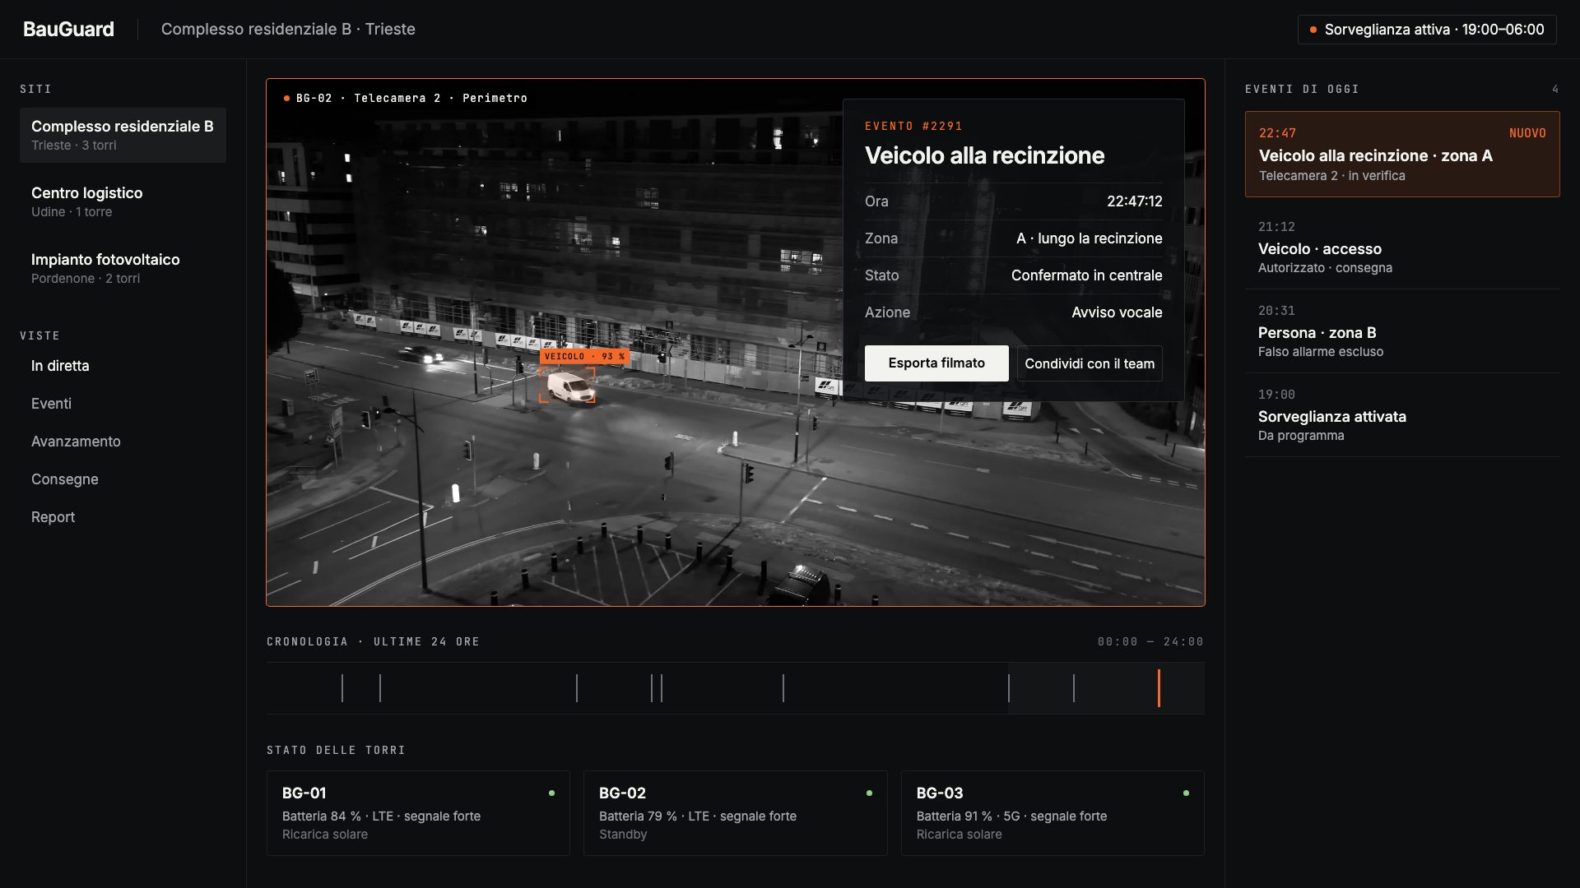The width and height of the screenshot is (1580, 888).
Task: Open the 20:31 Persona zona B event
Action: [x=1402, y=331]
